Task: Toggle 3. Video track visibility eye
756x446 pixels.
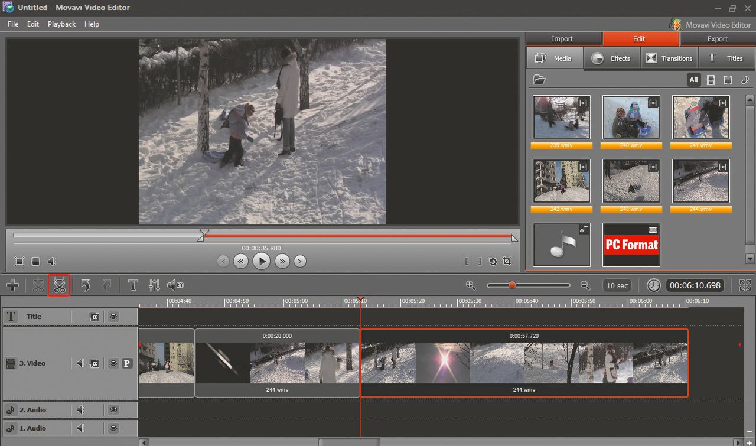Action: [x=113, y=363]
